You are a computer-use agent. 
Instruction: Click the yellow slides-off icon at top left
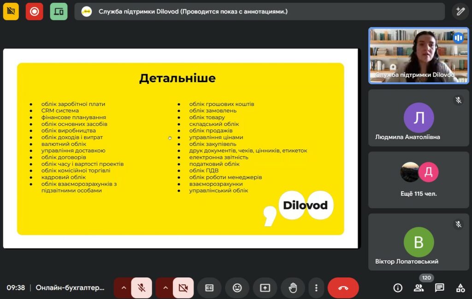[11, 12]
